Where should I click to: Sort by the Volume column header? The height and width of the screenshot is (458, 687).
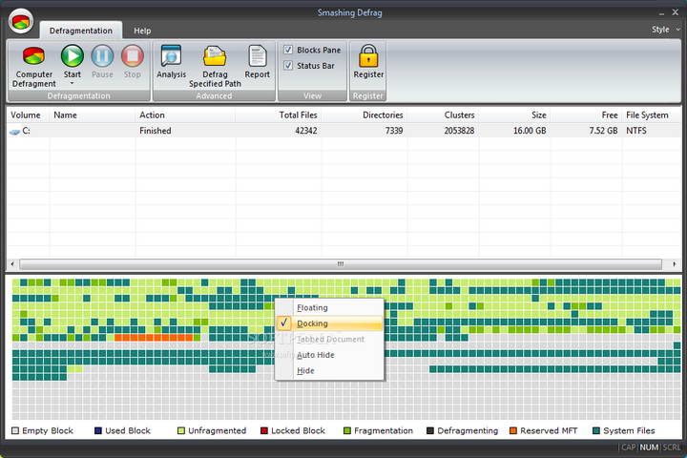pos(26,114)
